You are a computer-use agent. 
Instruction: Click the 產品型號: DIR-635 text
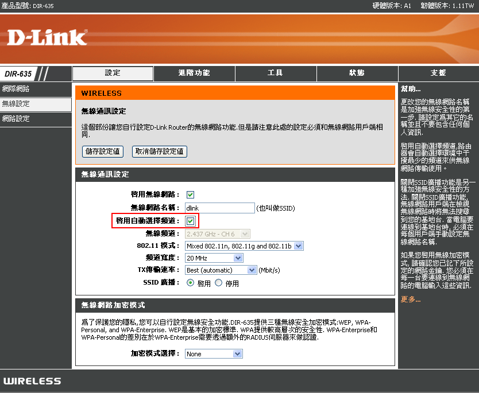[x=28, y=6]
